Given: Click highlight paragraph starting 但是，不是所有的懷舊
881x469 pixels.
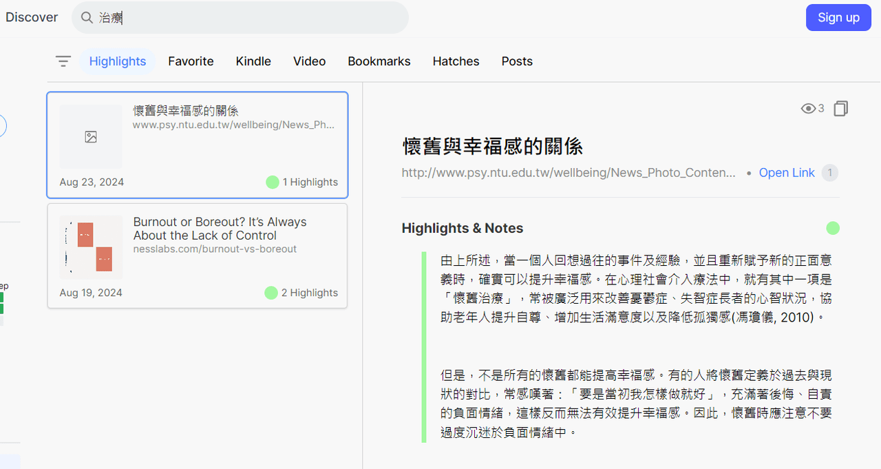Looking at the screenshot, I should tap(637, 404).
